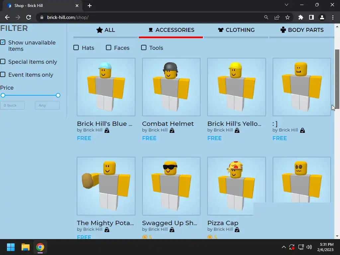Open The Mighty Potato thumbnail
Viewport: 340px width, 255px height.
tap(106, 186)
